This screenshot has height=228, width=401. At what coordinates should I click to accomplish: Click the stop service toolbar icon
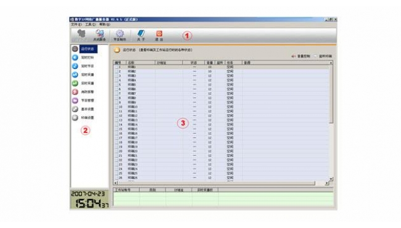tap(99, 33)
